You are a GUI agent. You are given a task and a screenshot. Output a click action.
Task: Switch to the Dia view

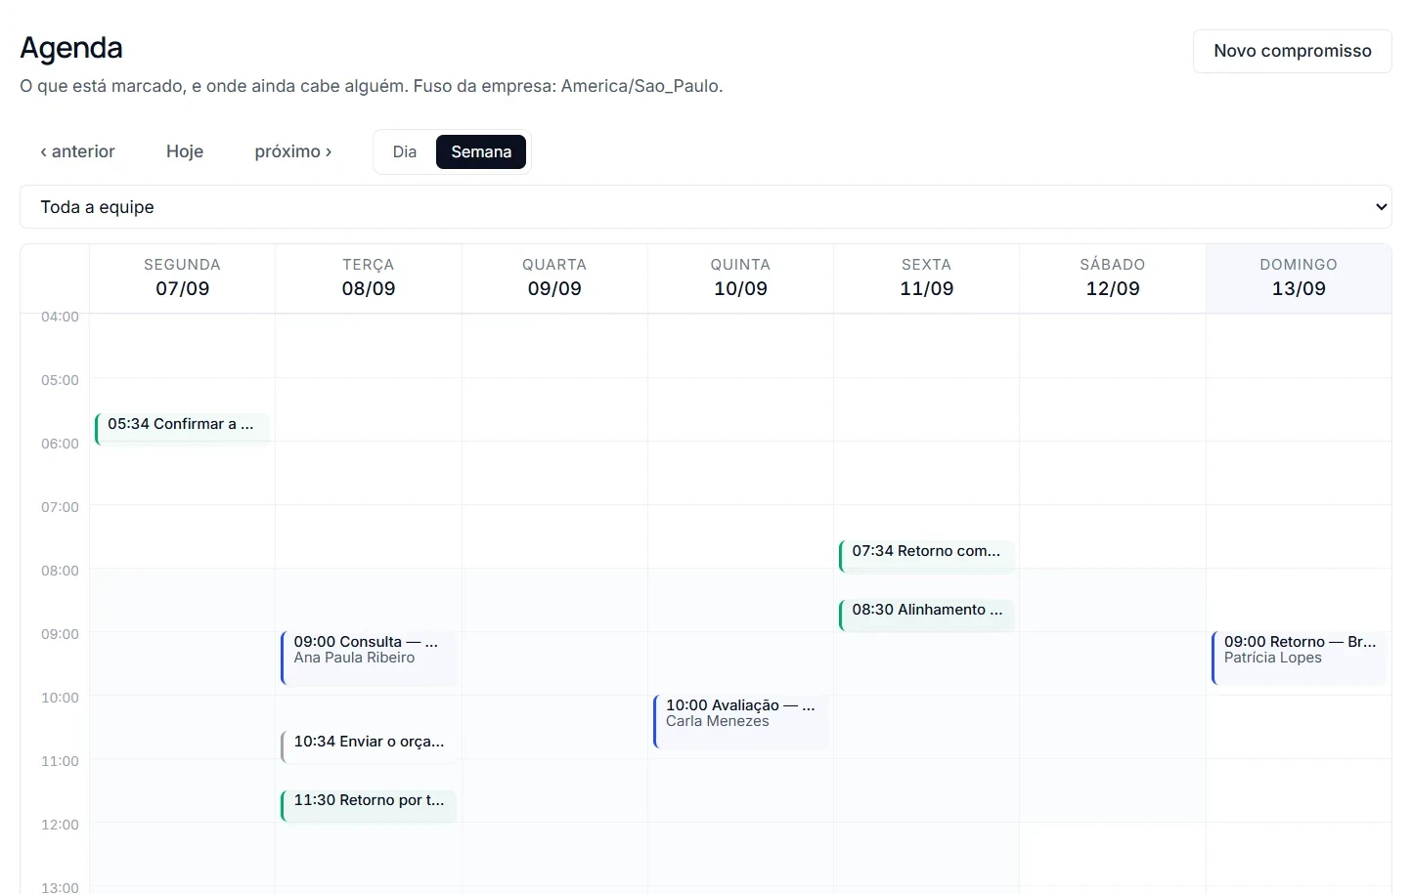tap(405, 152)
